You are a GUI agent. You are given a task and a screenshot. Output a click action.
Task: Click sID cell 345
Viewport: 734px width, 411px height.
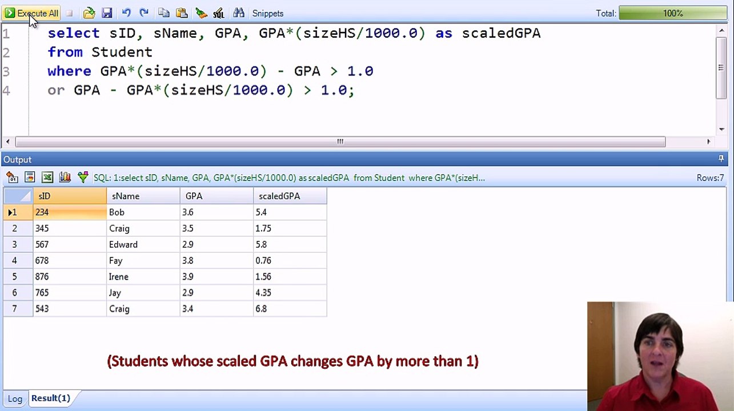(x=70, y=228)
